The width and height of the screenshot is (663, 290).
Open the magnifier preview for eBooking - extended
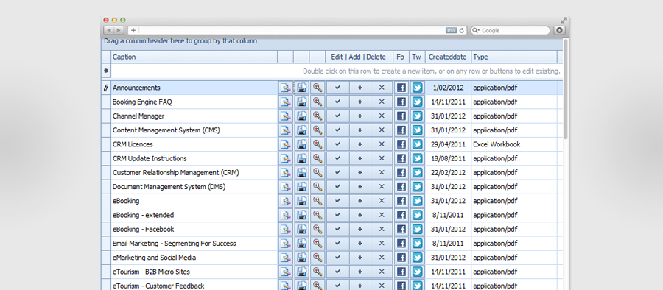[318, 215]
